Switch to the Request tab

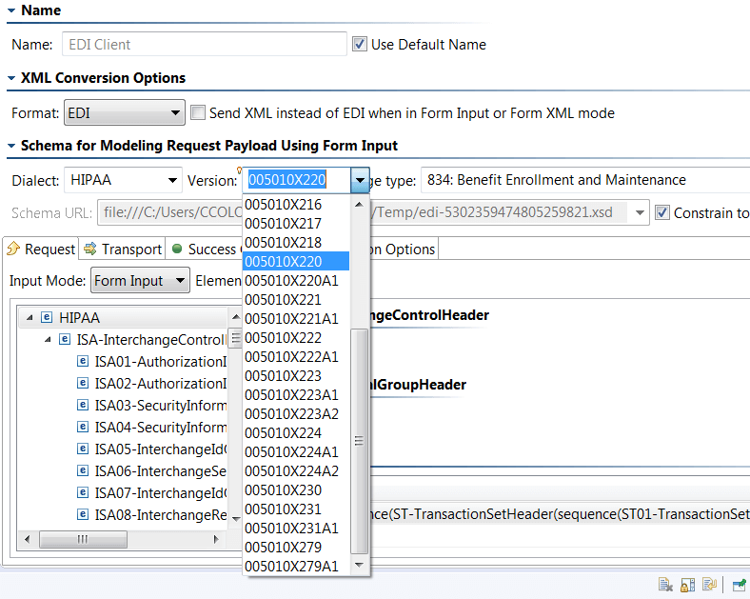pos(41,249)
